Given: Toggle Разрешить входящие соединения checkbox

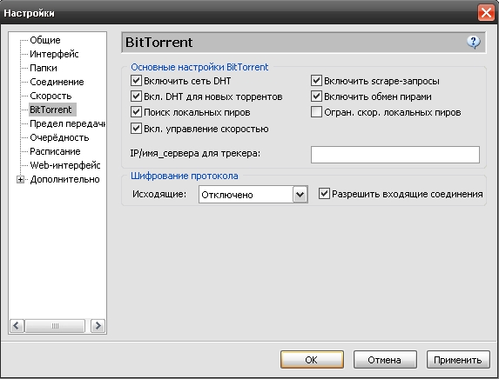Looking at the screenshot, I should (324, 194).
